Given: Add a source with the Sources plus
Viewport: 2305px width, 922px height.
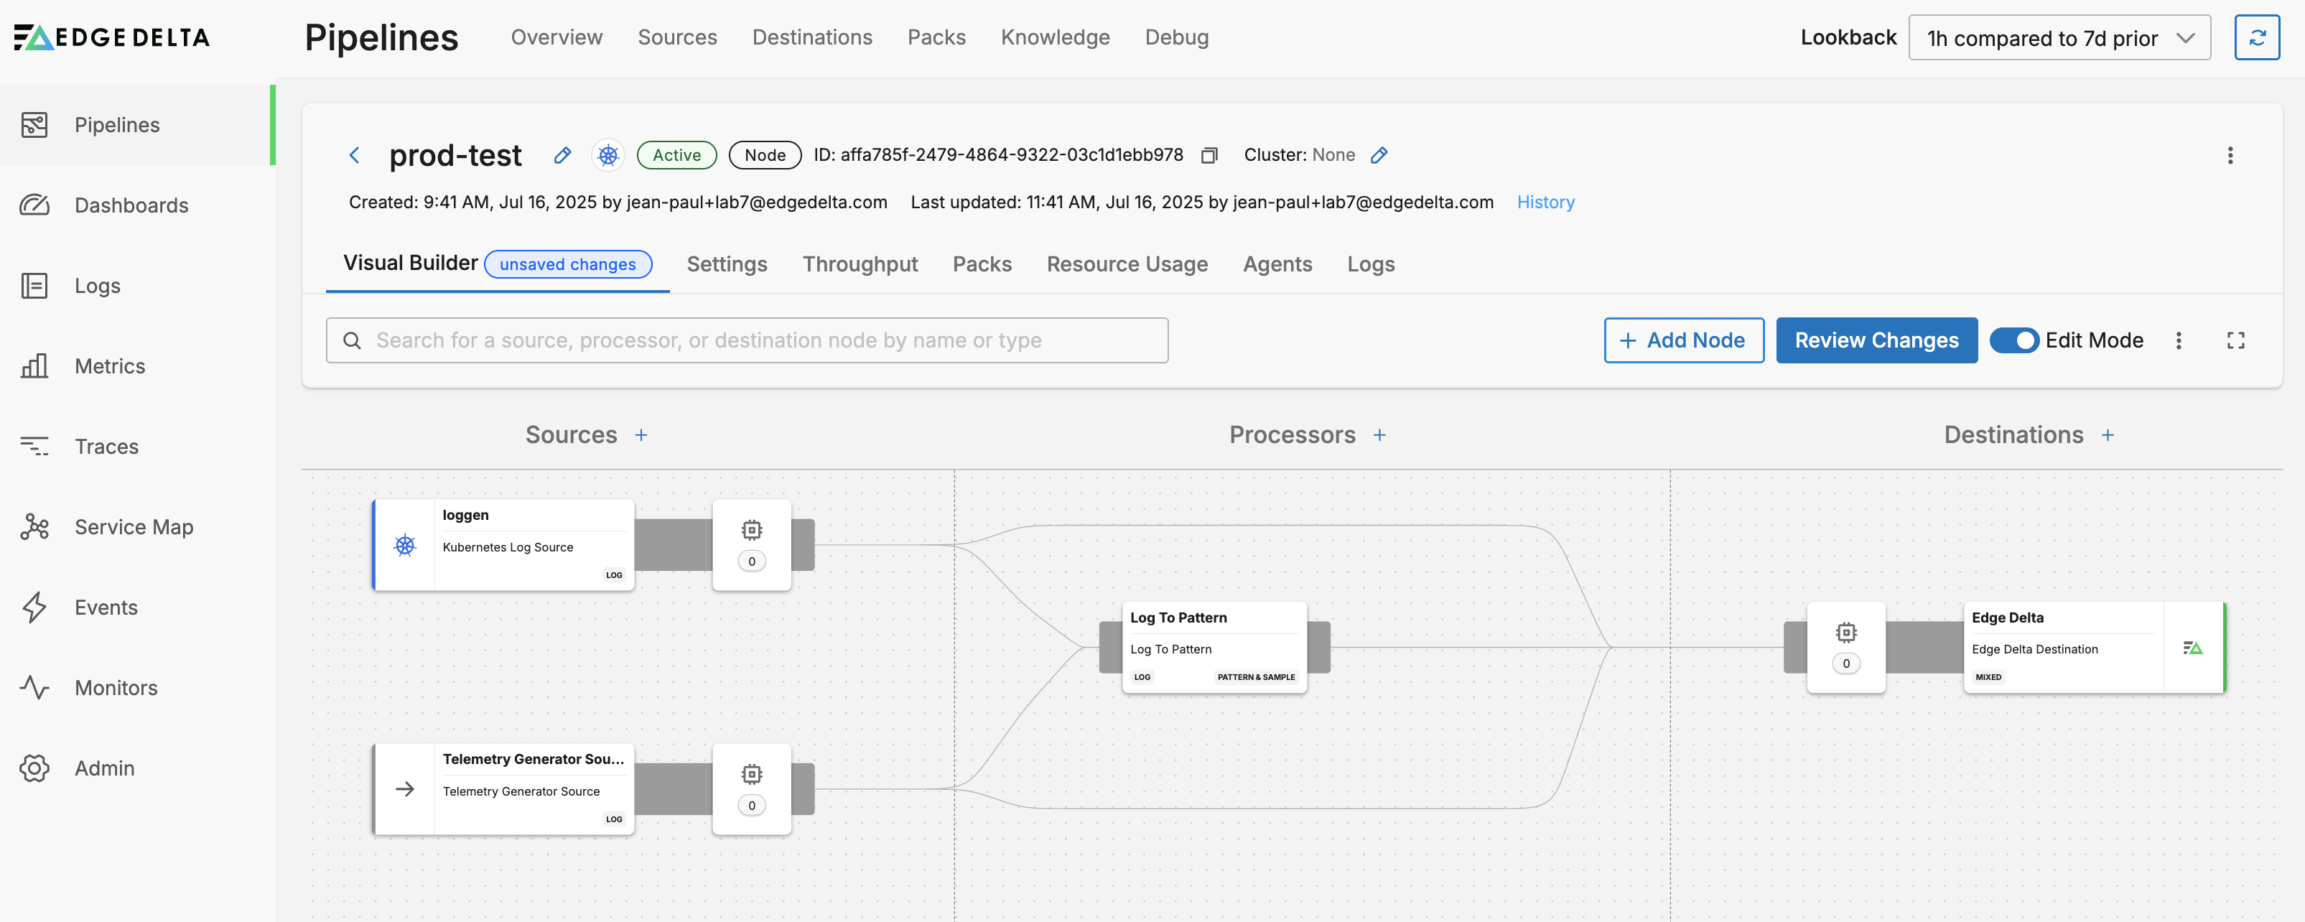Looking at the screenshot, I should pyautogui.click(x=641, y=435).
